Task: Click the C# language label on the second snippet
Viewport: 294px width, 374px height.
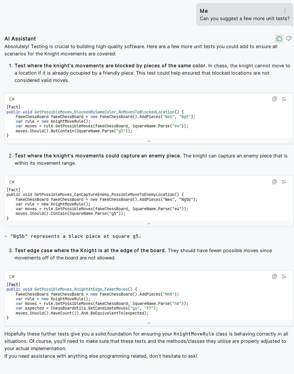Action: click(12, 182)
